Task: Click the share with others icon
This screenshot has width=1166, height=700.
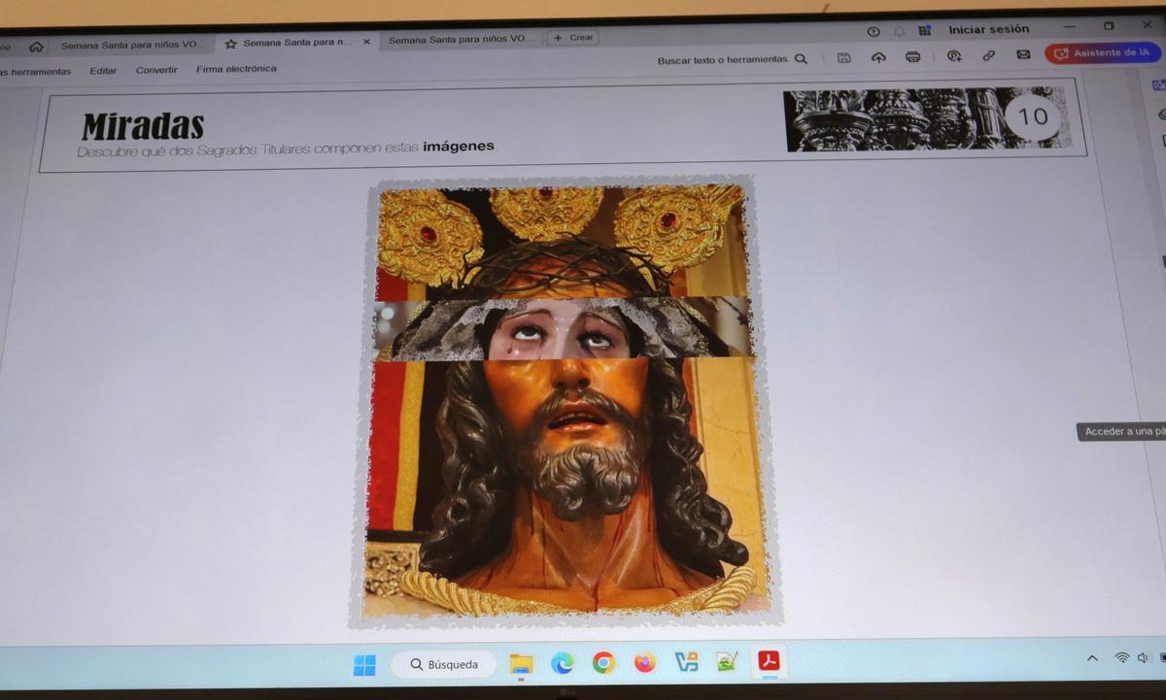Action: tap(954, 56)
